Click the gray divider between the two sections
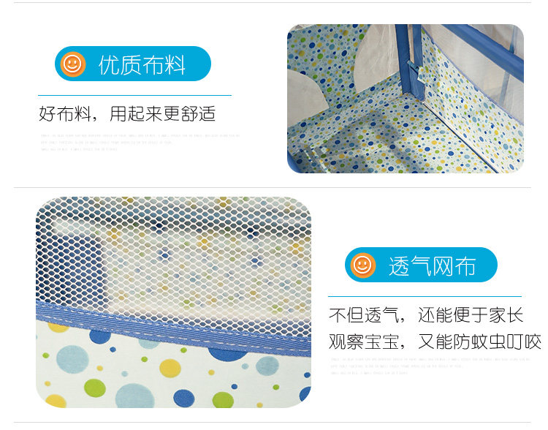 pyautogui.click(x=273, y=187)
